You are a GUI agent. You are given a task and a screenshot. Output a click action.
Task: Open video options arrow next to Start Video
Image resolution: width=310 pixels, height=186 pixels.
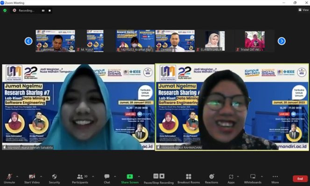[x=41, y=177]
